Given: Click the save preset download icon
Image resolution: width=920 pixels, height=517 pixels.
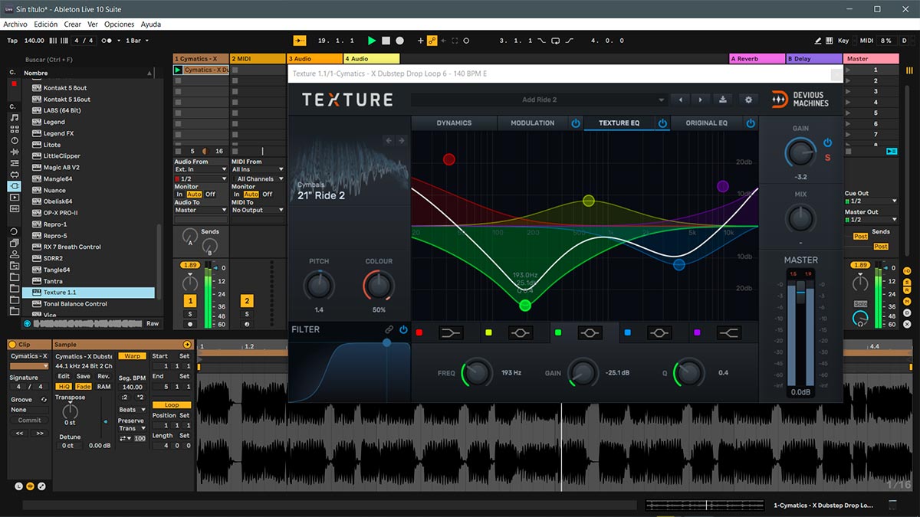Looking at the screenshot, I should pos(722,100).
